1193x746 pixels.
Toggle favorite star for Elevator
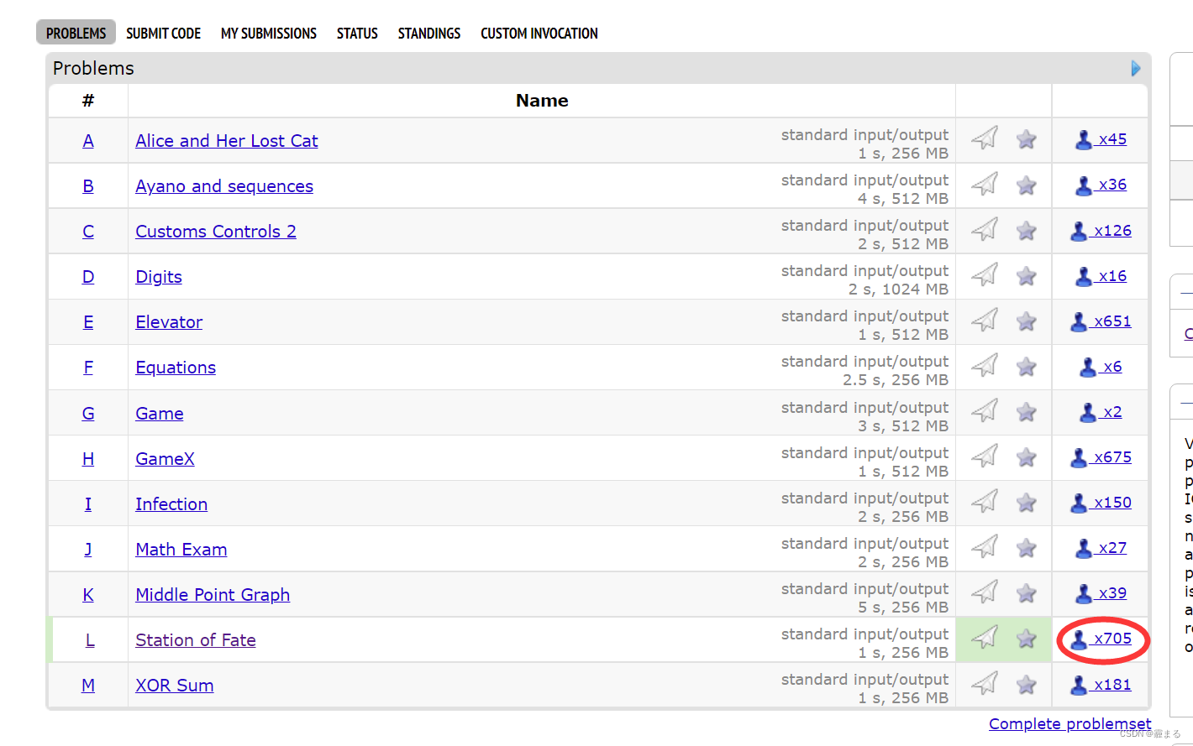point(1026,321)
